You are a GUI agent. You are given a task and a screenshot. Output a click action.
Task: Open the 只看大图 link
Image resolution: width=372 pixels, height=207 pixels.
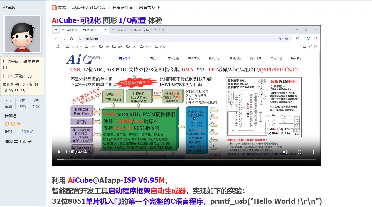147,7
